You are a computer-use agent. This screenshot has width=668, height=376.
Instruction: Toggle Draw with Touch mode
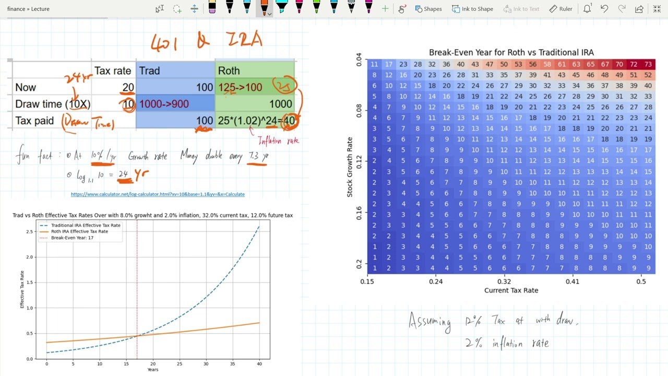click(402, 8)
